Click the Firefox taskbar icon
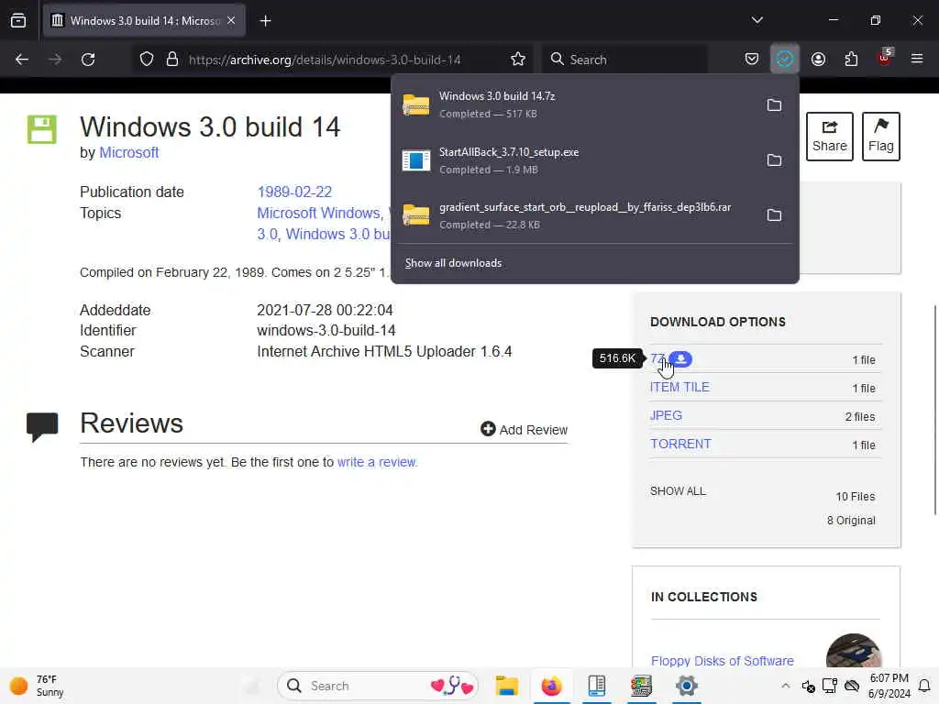This screenshot has height=704, width=939. [x=551, y=686]
